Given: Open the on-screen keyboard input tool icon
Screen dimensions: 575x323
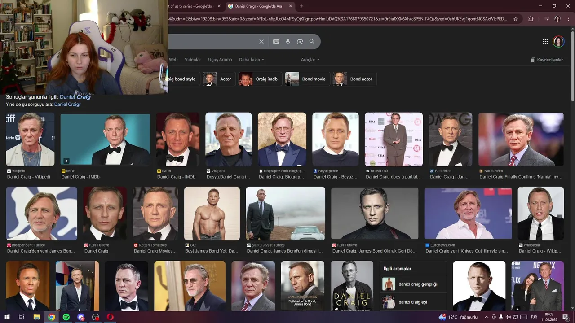Looking at the screenshot, I should point(276,42).
